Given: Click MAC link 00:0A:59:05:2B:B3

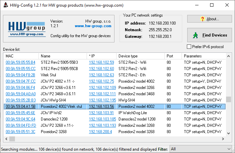Looking at the screenshot, I should coord(21,100).
